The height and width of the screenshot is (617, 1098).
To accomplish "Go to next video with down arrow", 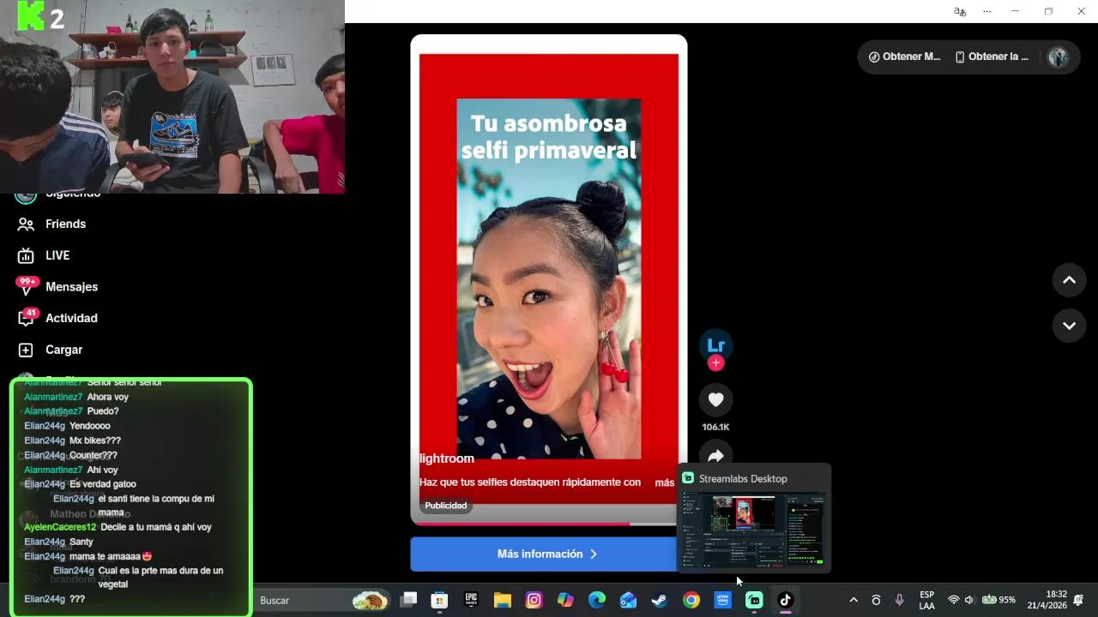I will coord(1069,326).
